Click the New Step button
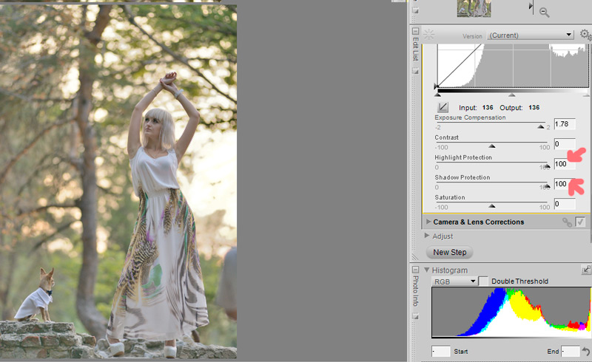Screen dimensions: 592x362 point(450,252)
